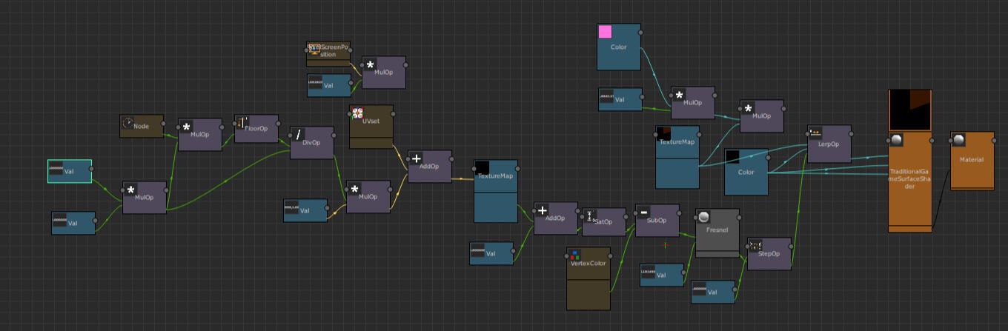The image size is (1008, 331).
Task: Click the FloorOp node icon
Action: click(242, 122)
